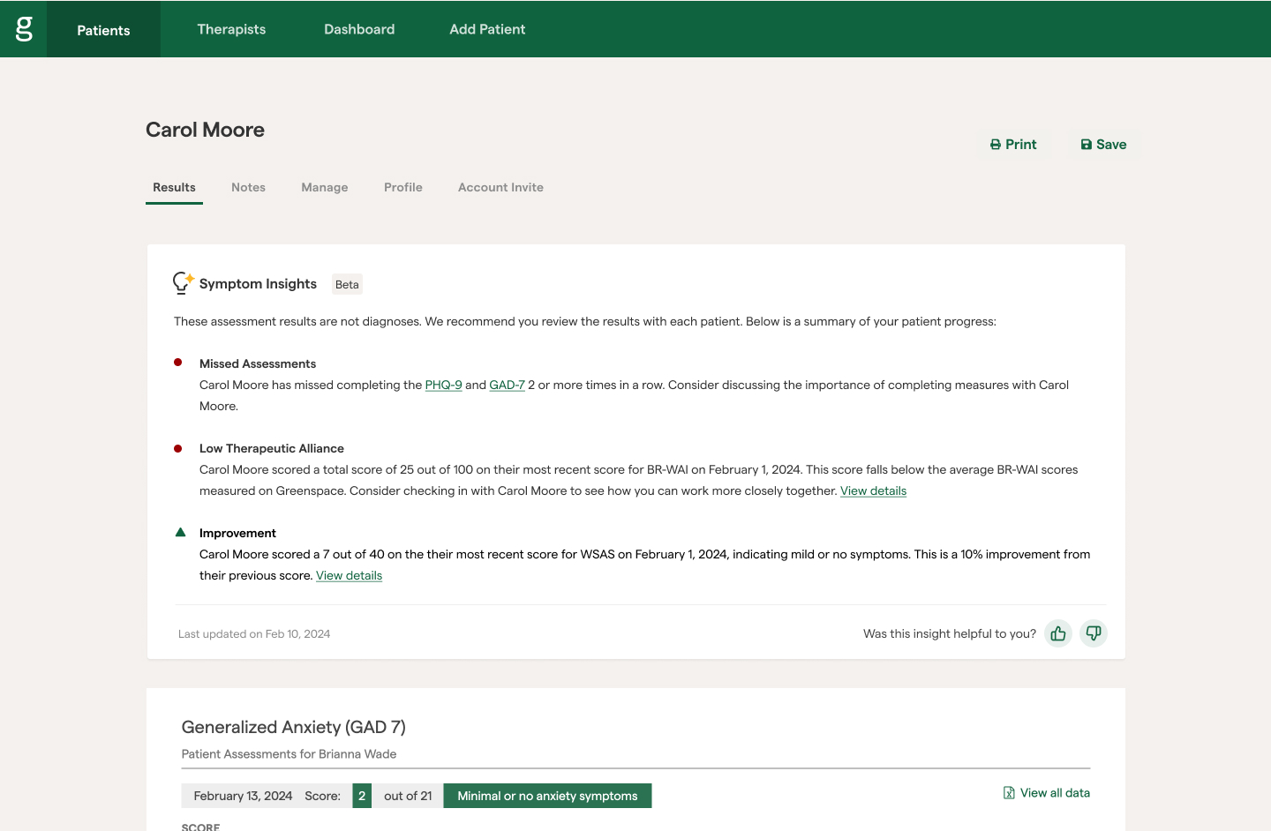View details for the Improvement insight
1271x831 pixels.
coord(349,575)
